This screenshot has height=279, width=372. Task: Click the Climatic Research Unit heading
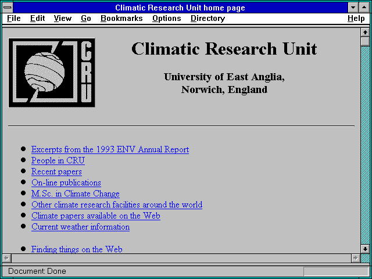(x=224, y=49)
